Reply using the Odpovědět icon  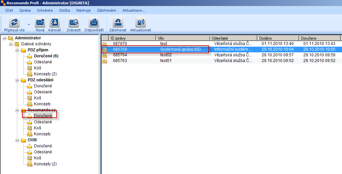pyautogui.click(x=94, y=22)
